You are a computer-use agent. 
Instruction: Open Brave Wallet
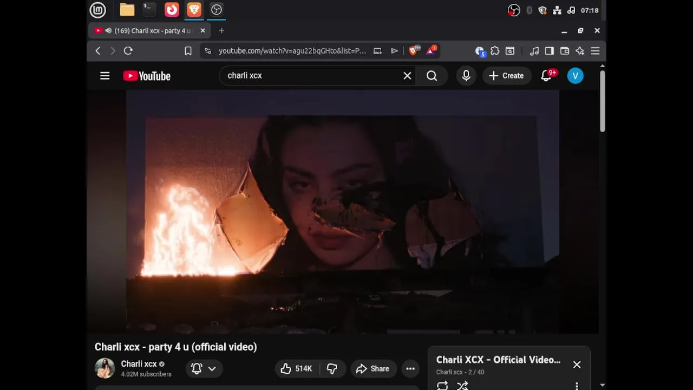[565, 51]
